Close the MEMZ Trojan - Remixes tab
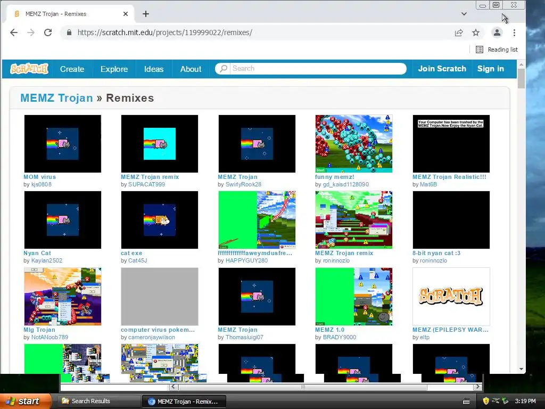The image size is (545, 409). (x=126, y=14)
